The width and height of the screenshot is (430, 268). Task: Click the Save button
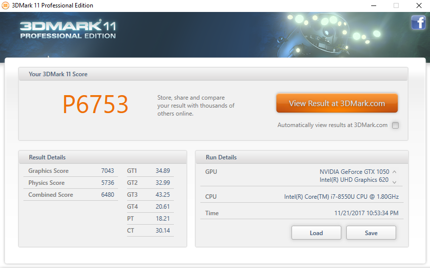click(x=371, y=233)
